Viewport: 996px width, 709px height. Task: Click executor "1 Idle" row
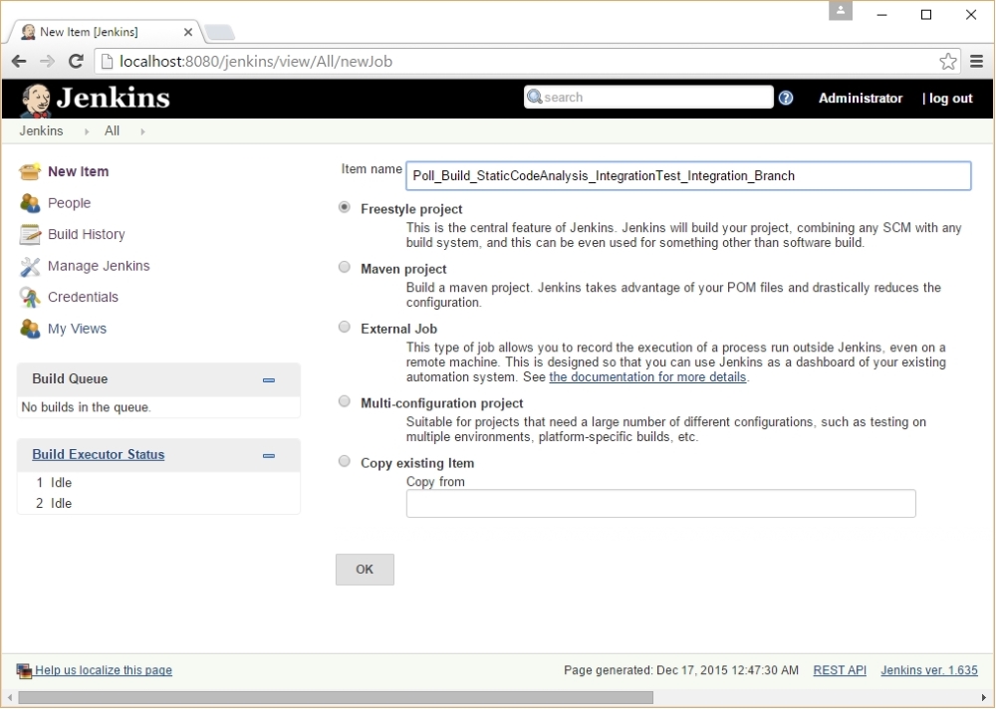[x=158, y=483]
